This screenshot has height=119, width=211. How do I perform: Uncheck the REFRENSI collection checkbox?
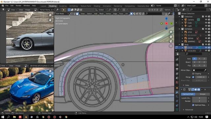(203, 29)
